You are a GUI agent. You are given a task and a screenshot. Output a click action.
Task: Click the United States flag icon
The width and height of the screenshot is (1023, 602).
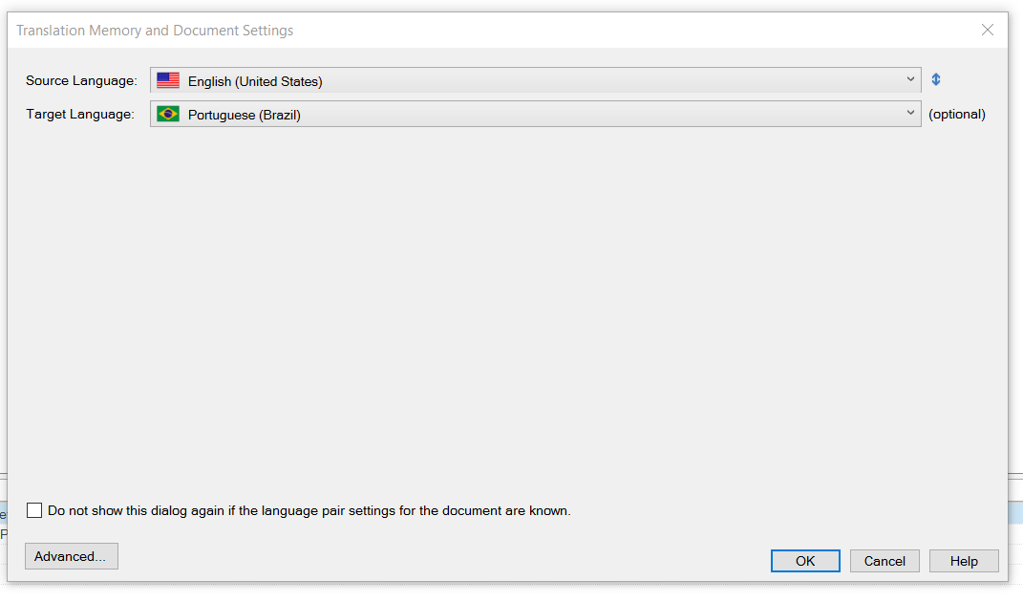tap(168, 80)
